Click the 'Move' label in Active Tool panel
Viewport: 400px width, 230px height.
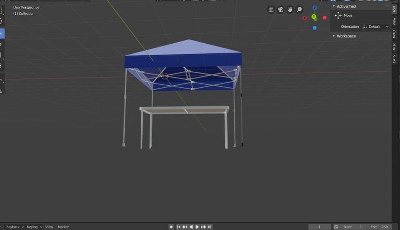348,16
